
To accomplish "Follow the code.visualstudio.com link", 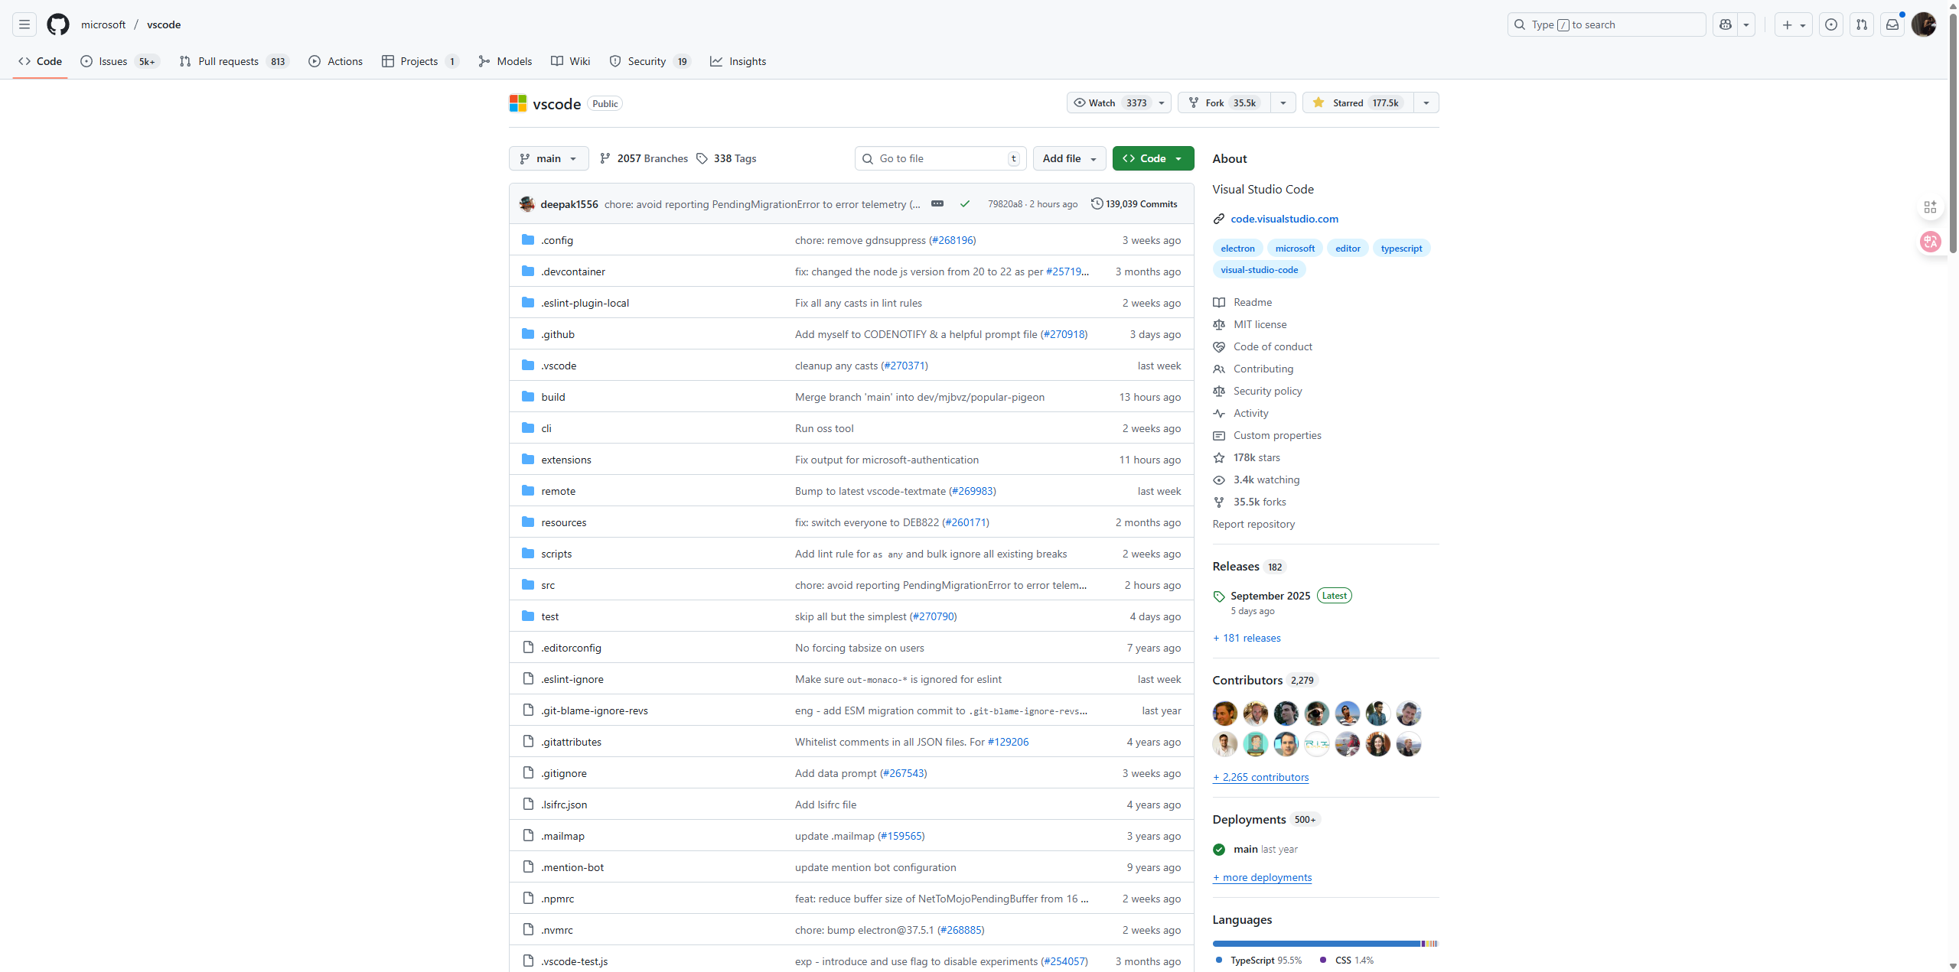I will coord(1284,219).
